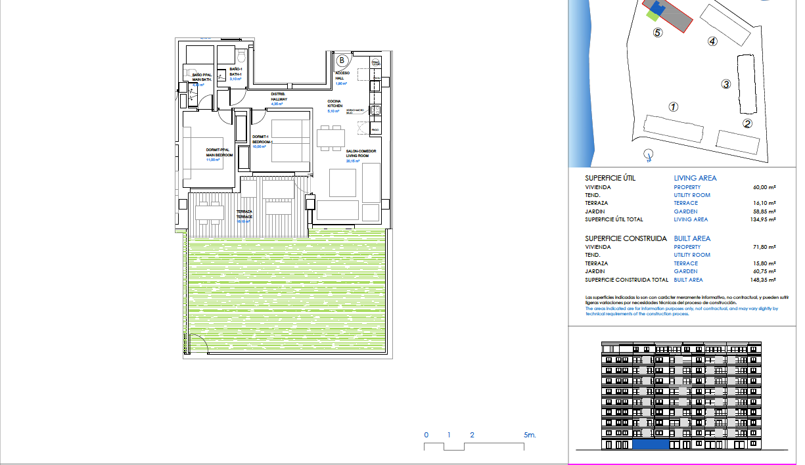The image size is (805, 465).
Task: Click the blue highlighted unit on building elevation
Action: pos(651,445)
